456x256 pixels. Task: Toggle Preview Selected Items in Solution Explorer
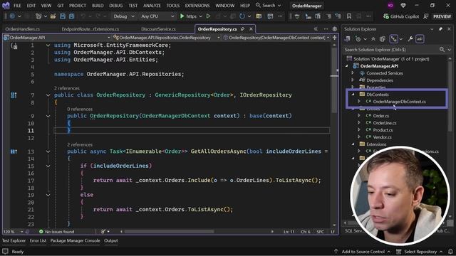click(x=420, y=39)
